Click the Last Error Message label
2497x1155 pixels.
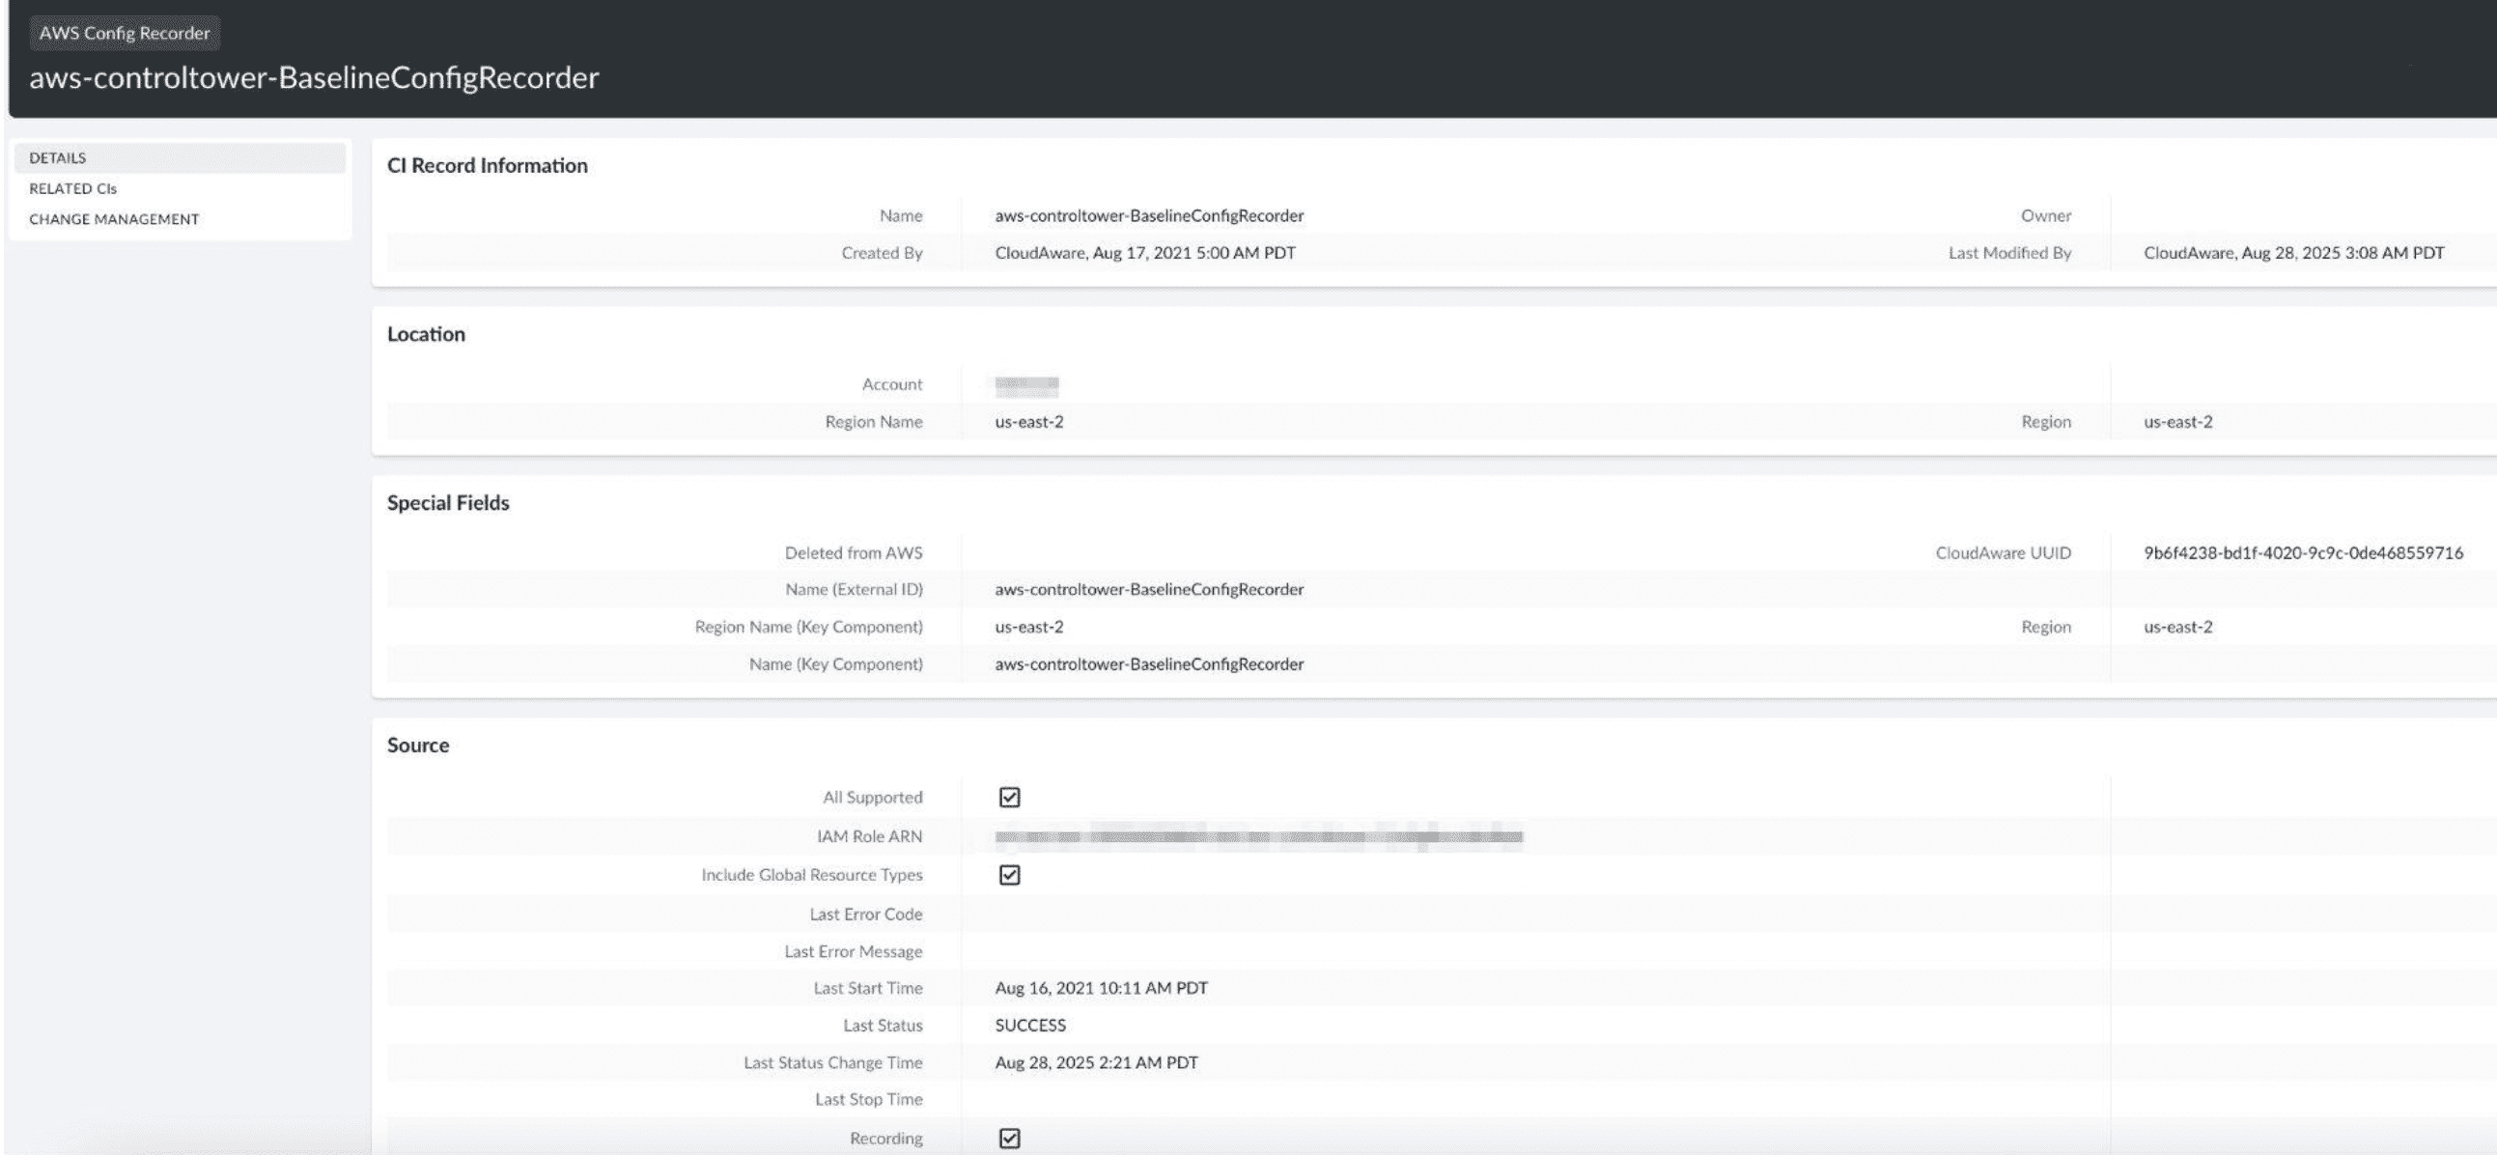[853, 952]
